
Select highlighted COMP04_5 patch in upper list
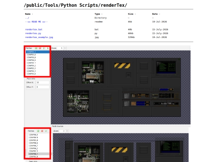point(37,52)
